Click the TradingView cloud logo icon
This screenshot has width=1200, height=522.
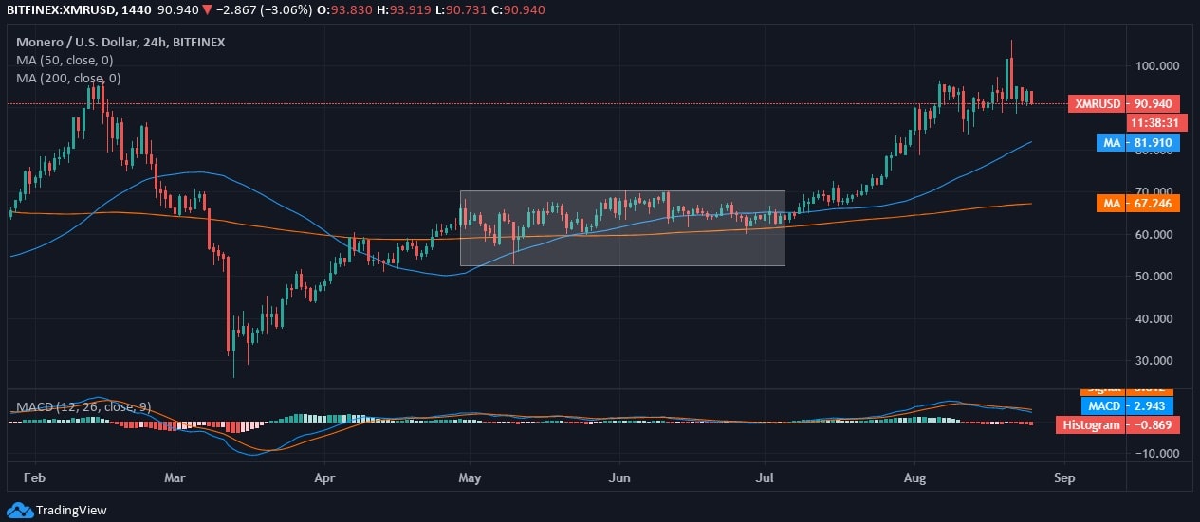[x=21, y=510]
